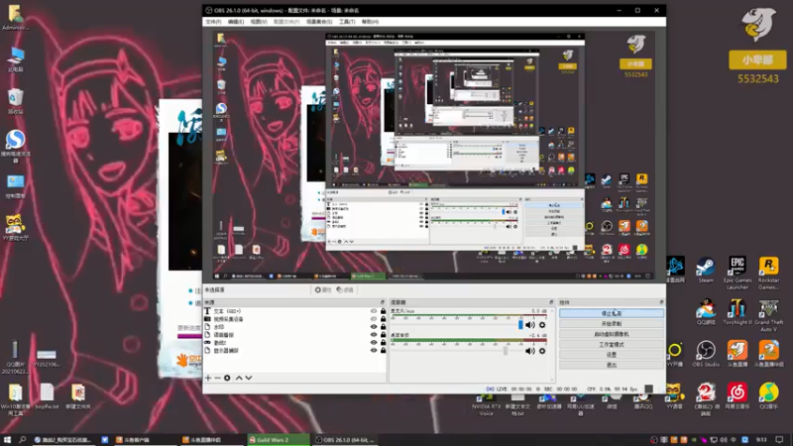This screenshot has height=446, width=793.
Task: Click the 桌面音频 volume slider handle
Action: [x=506, y=351]
